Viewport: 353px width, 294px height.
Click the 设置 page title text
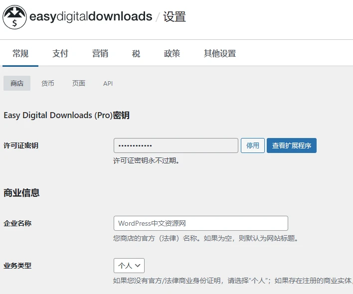pos(175,16)
